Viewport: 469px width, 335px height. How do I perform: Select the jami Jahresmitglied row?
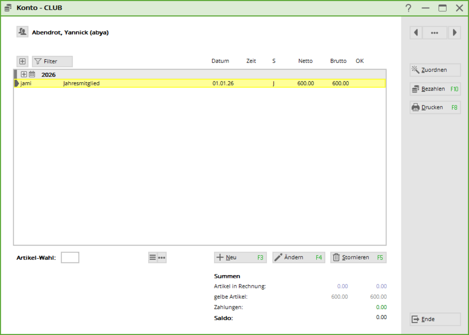tap(200, 83)
